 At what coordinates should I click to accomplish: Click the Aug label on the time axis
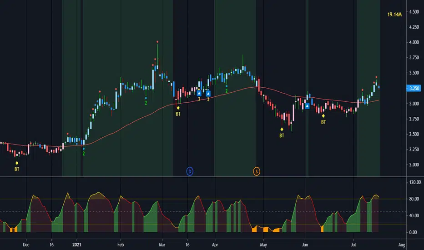402,245
